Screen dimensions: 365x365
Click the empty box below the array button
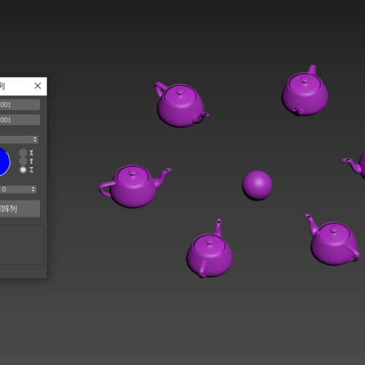coord(22,245)
